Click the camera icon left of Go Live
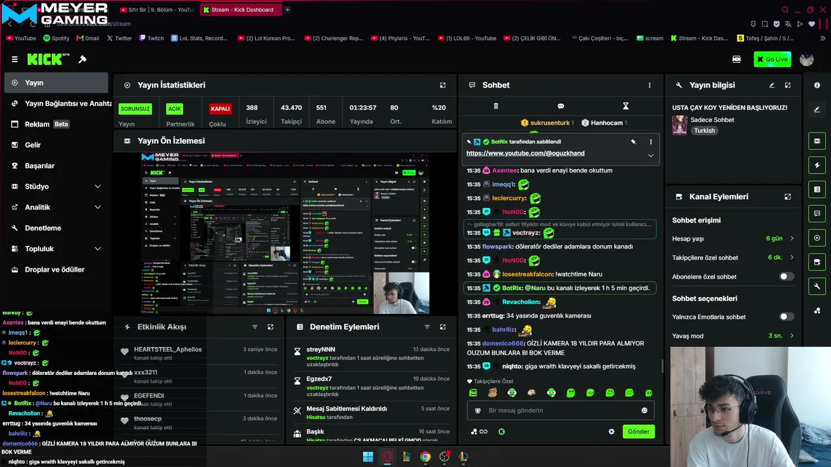This screenshot has height=467, width=831. tap(736, 59)
